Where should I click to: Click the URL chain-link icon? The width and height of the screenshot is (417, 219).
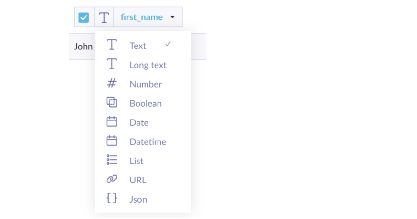(x=111, y=179)
